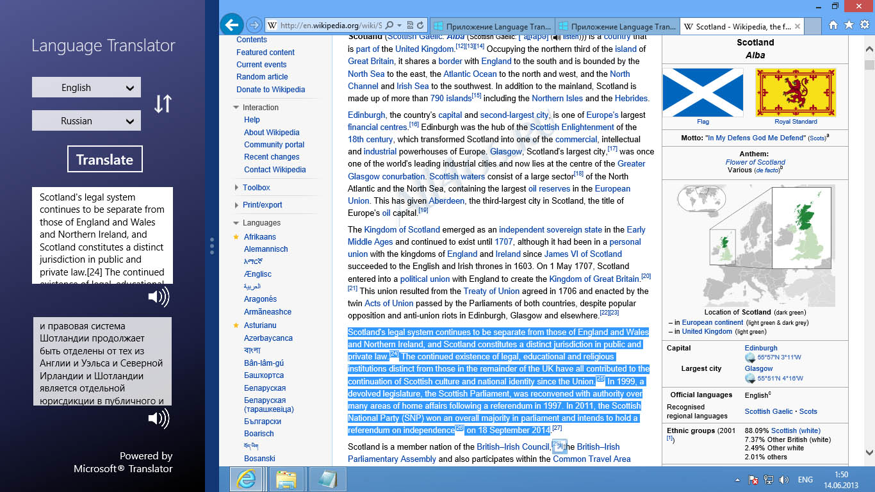The height and width of the screenshot is (492, 875).
Task: Click the English source text box
Action: 102,235
